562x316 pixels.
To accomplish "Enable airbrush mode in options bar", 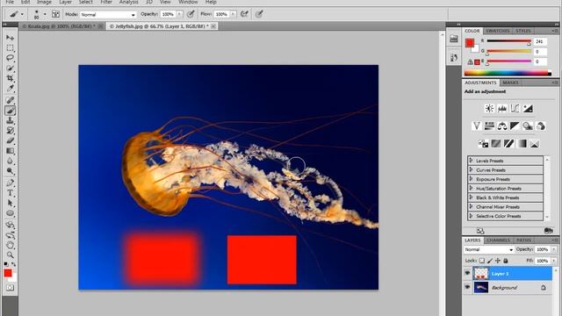I will 244,14.
